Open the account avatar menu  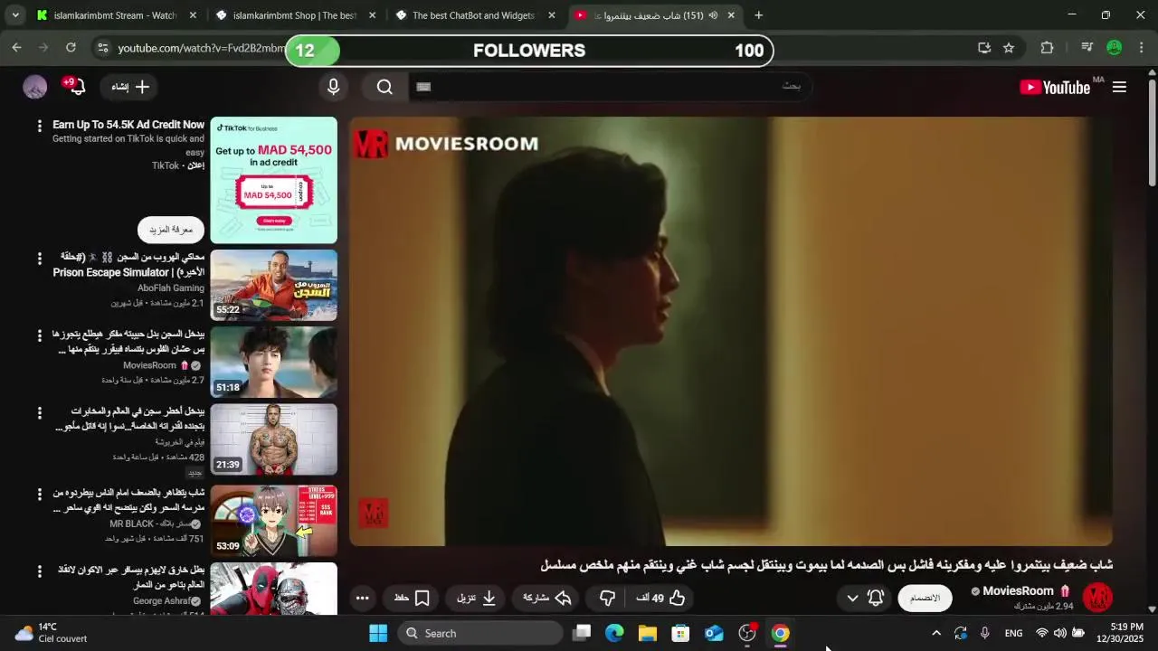pyautogui.click(x=34, y=87)
